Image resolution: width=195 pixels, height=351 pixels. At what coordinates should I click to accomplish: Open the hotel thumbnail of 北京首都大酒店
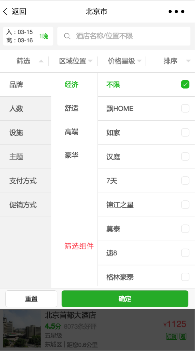(x=22, y=328)
